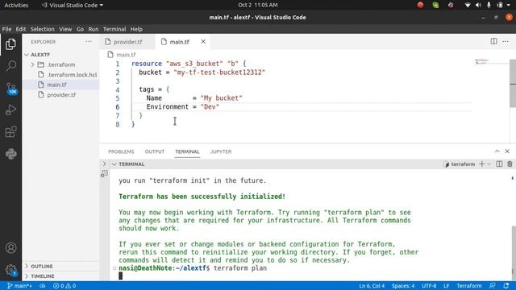The width and height of the screenshot is (516, 290).
Task: Split the terminal
Action: [499, 164]
